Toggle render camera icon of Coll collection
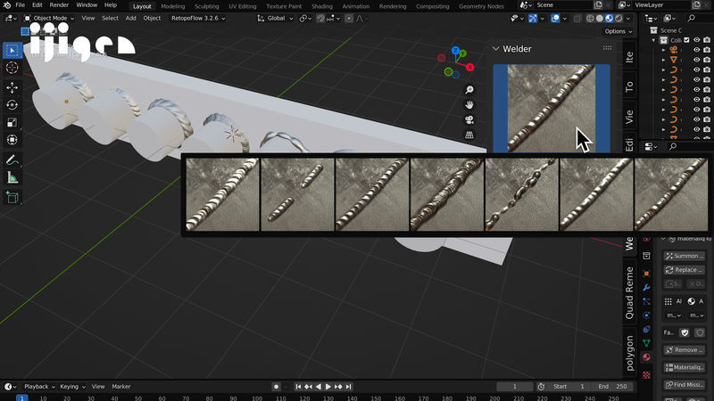 click(707, 40)
